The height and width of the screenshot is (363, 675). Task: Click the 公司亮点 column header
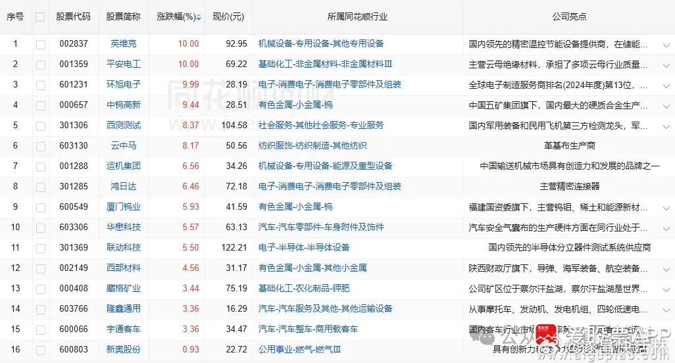(569, 17)
